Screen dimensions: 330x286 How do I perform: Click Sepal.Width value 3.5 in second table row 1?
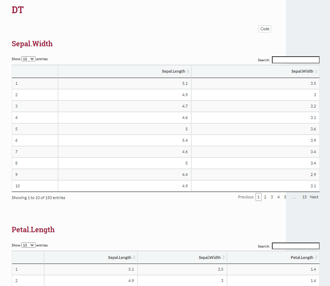click(x=221, y=269)
